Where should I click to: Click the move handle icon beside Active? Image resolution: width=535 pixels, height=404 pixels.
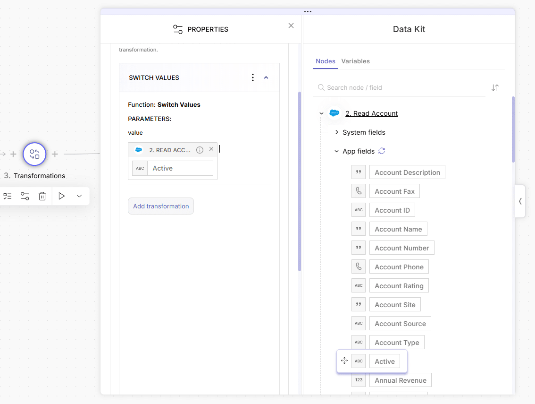pos(344,361)
